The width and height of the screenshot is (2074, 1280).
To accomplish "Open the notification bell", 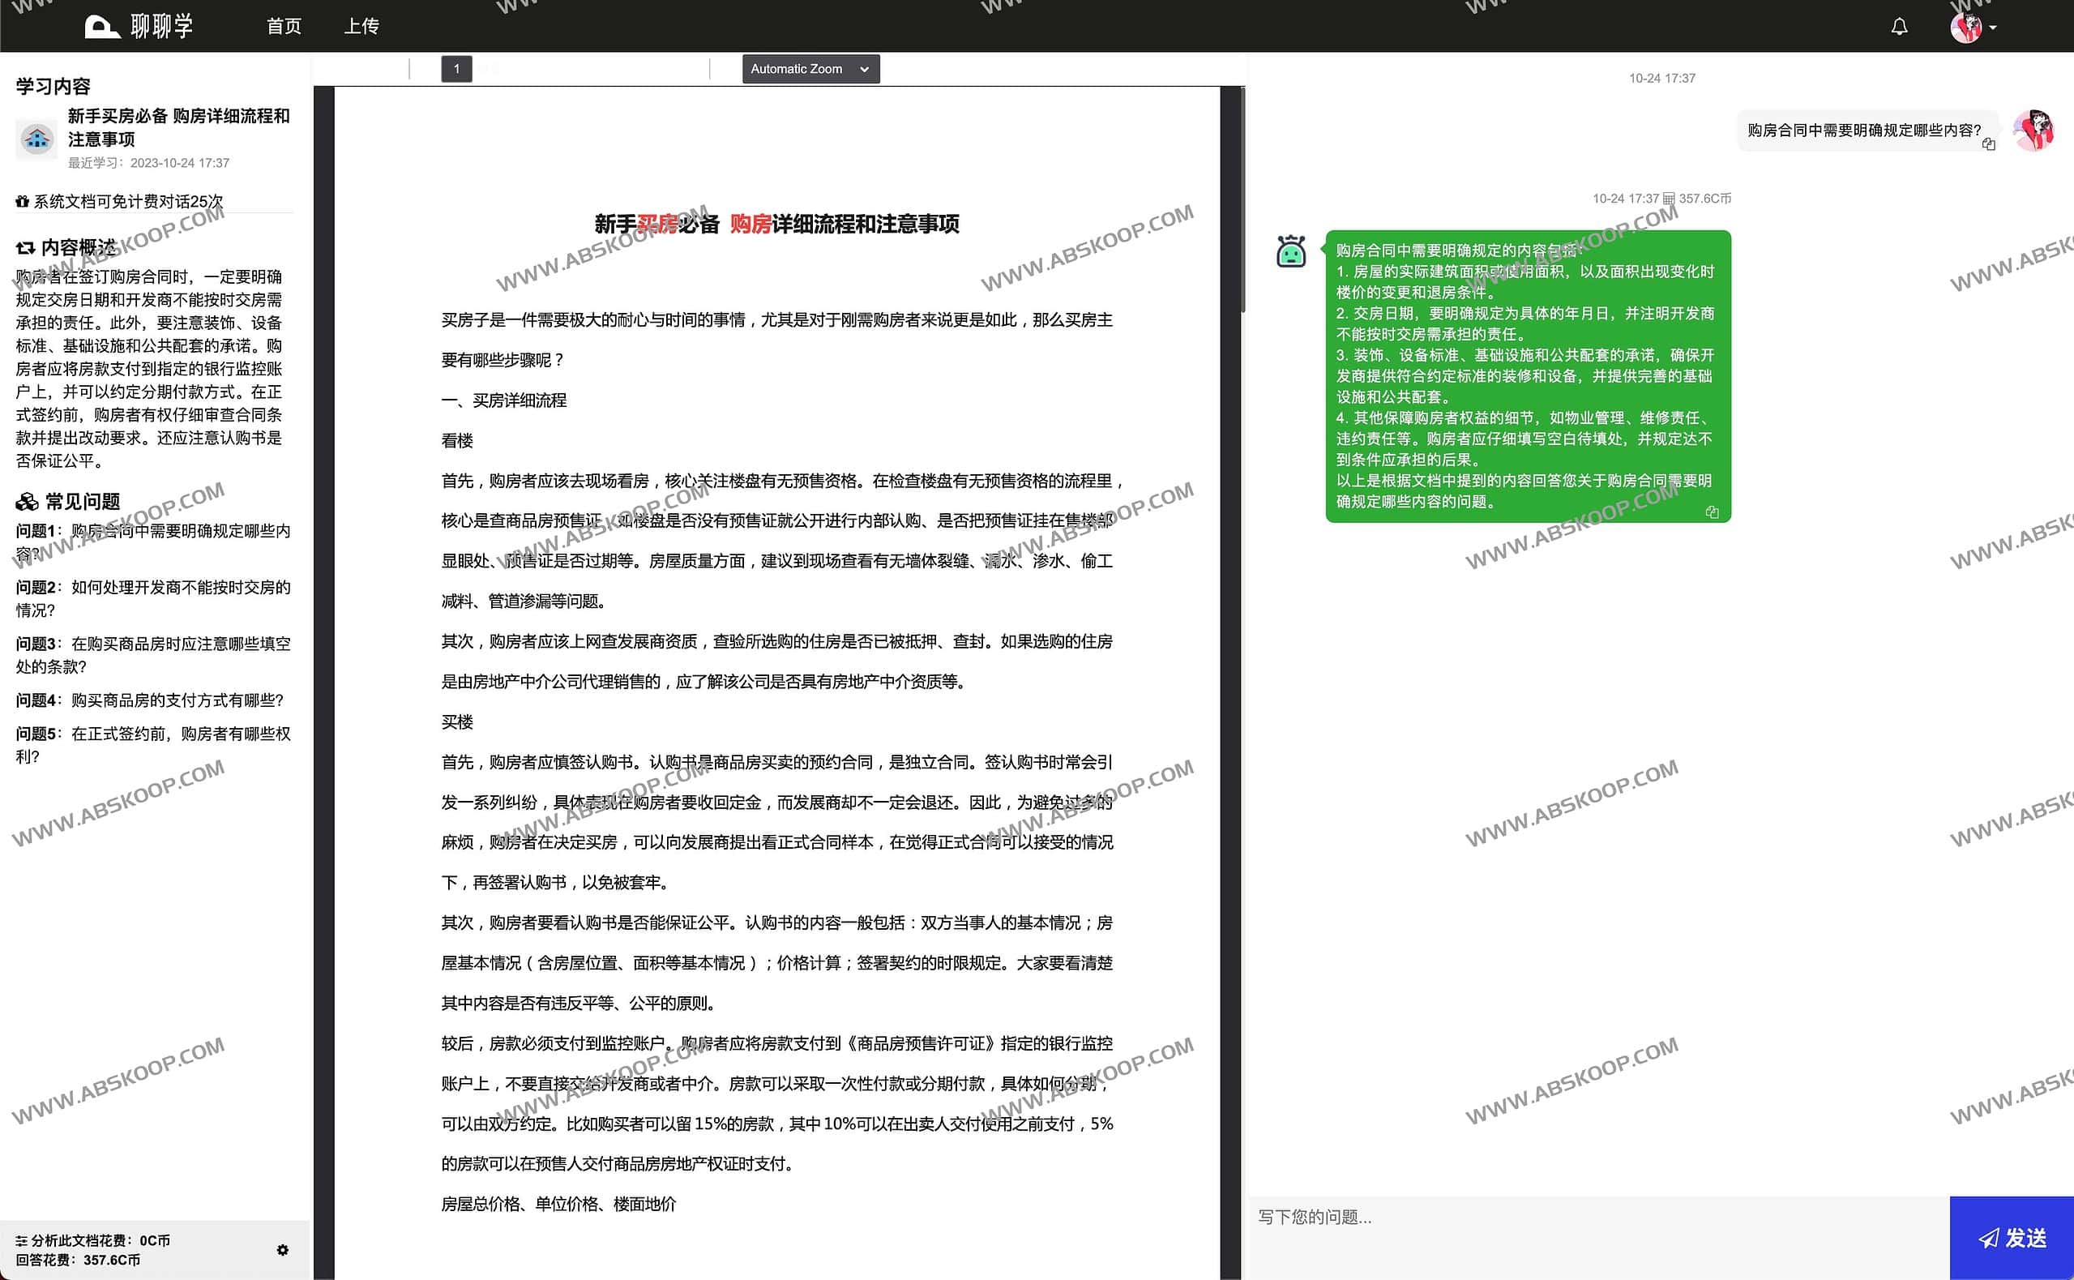I will coord(1899,26).
